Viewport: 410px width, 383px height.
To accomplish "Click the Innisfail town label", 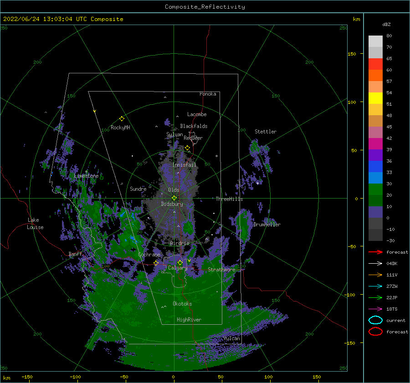I will pyautogui.click(x=184, y=165).
